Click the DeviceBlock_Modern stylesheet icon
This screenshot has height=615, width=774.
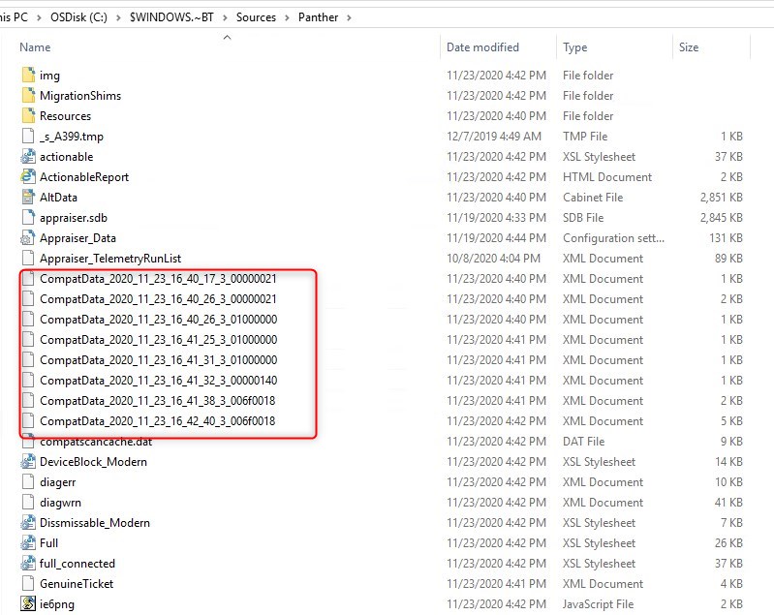[x=28, y=462]
